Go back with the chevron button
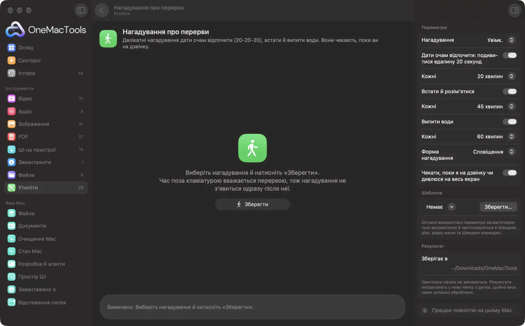525x326 pixels. click(102, 10)
